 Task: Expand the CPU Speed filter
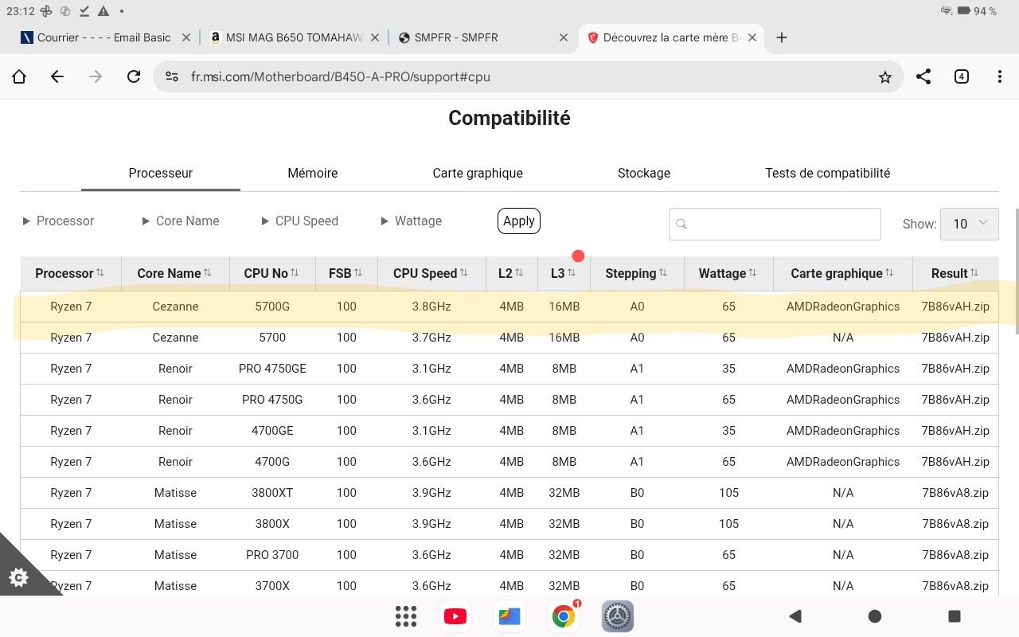300,221
